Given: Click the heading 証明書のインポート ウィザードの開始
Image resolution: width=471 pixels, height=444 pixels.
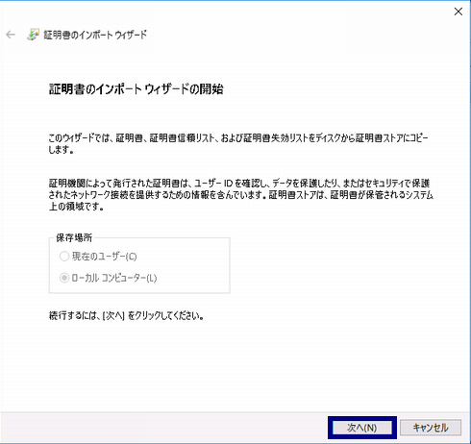Looking at the screenshot, I should click(x=136, y=89).
